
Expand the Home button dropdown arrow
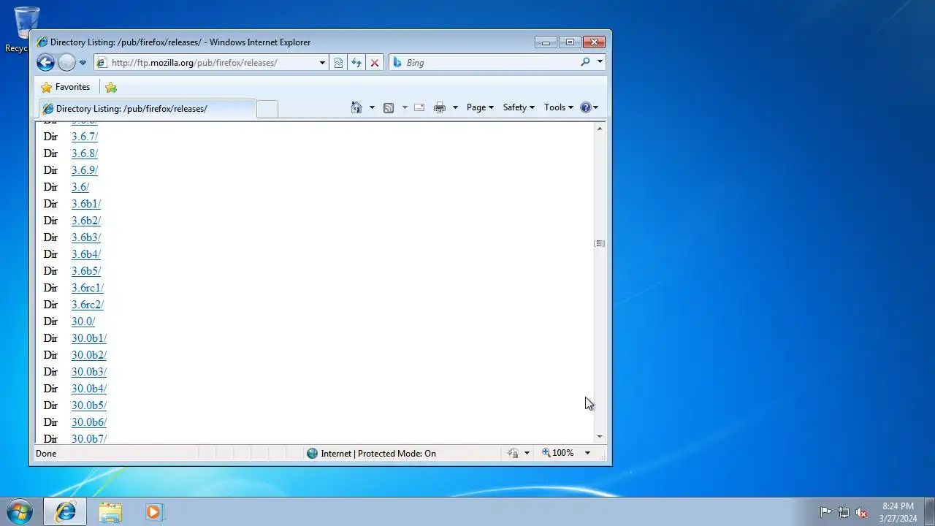pyautogui.click(x=372, y=107)
